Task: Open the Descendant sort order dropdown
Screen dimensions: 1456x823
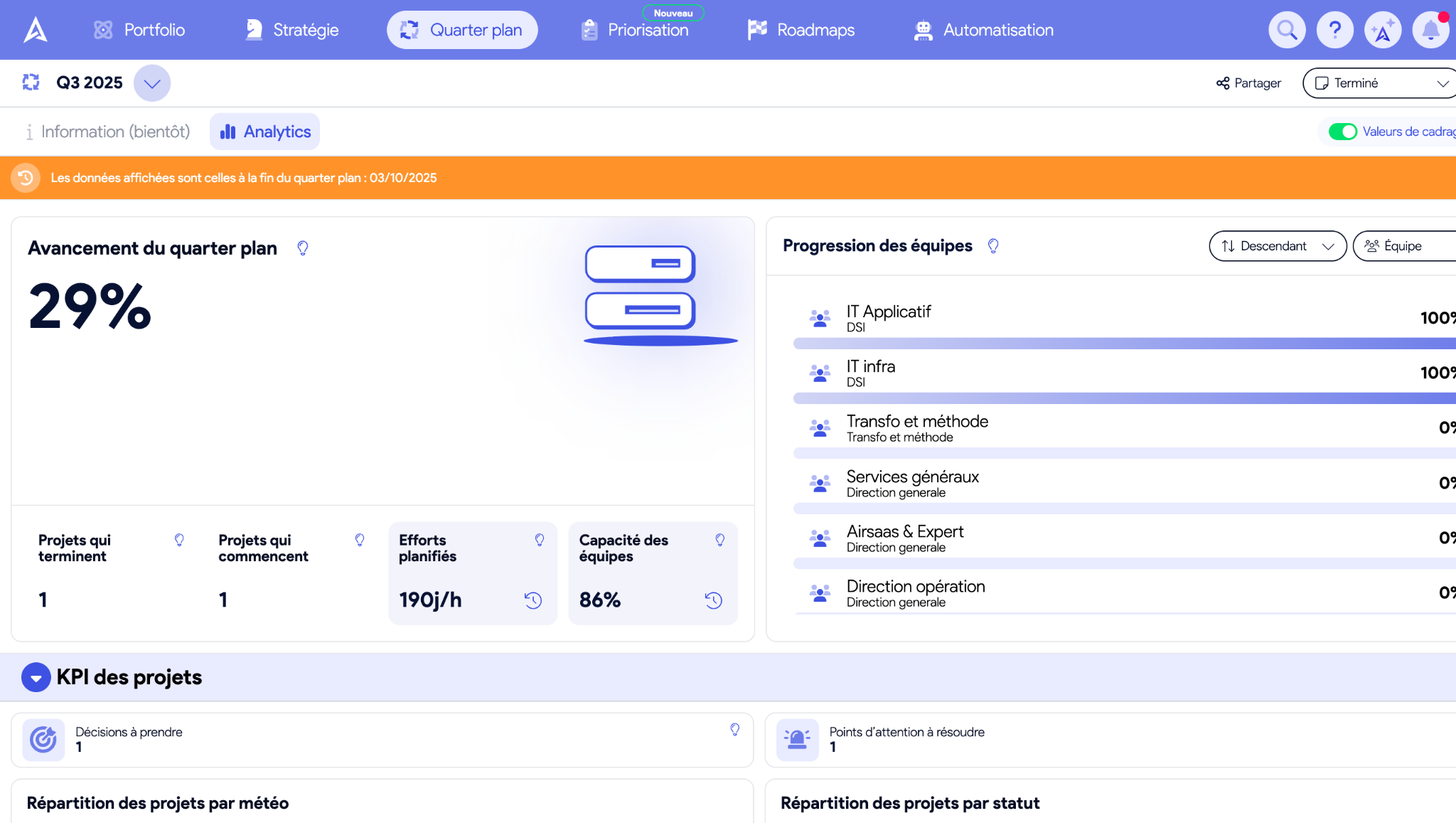Action: pyautogui.click(x=1277, y=246)
